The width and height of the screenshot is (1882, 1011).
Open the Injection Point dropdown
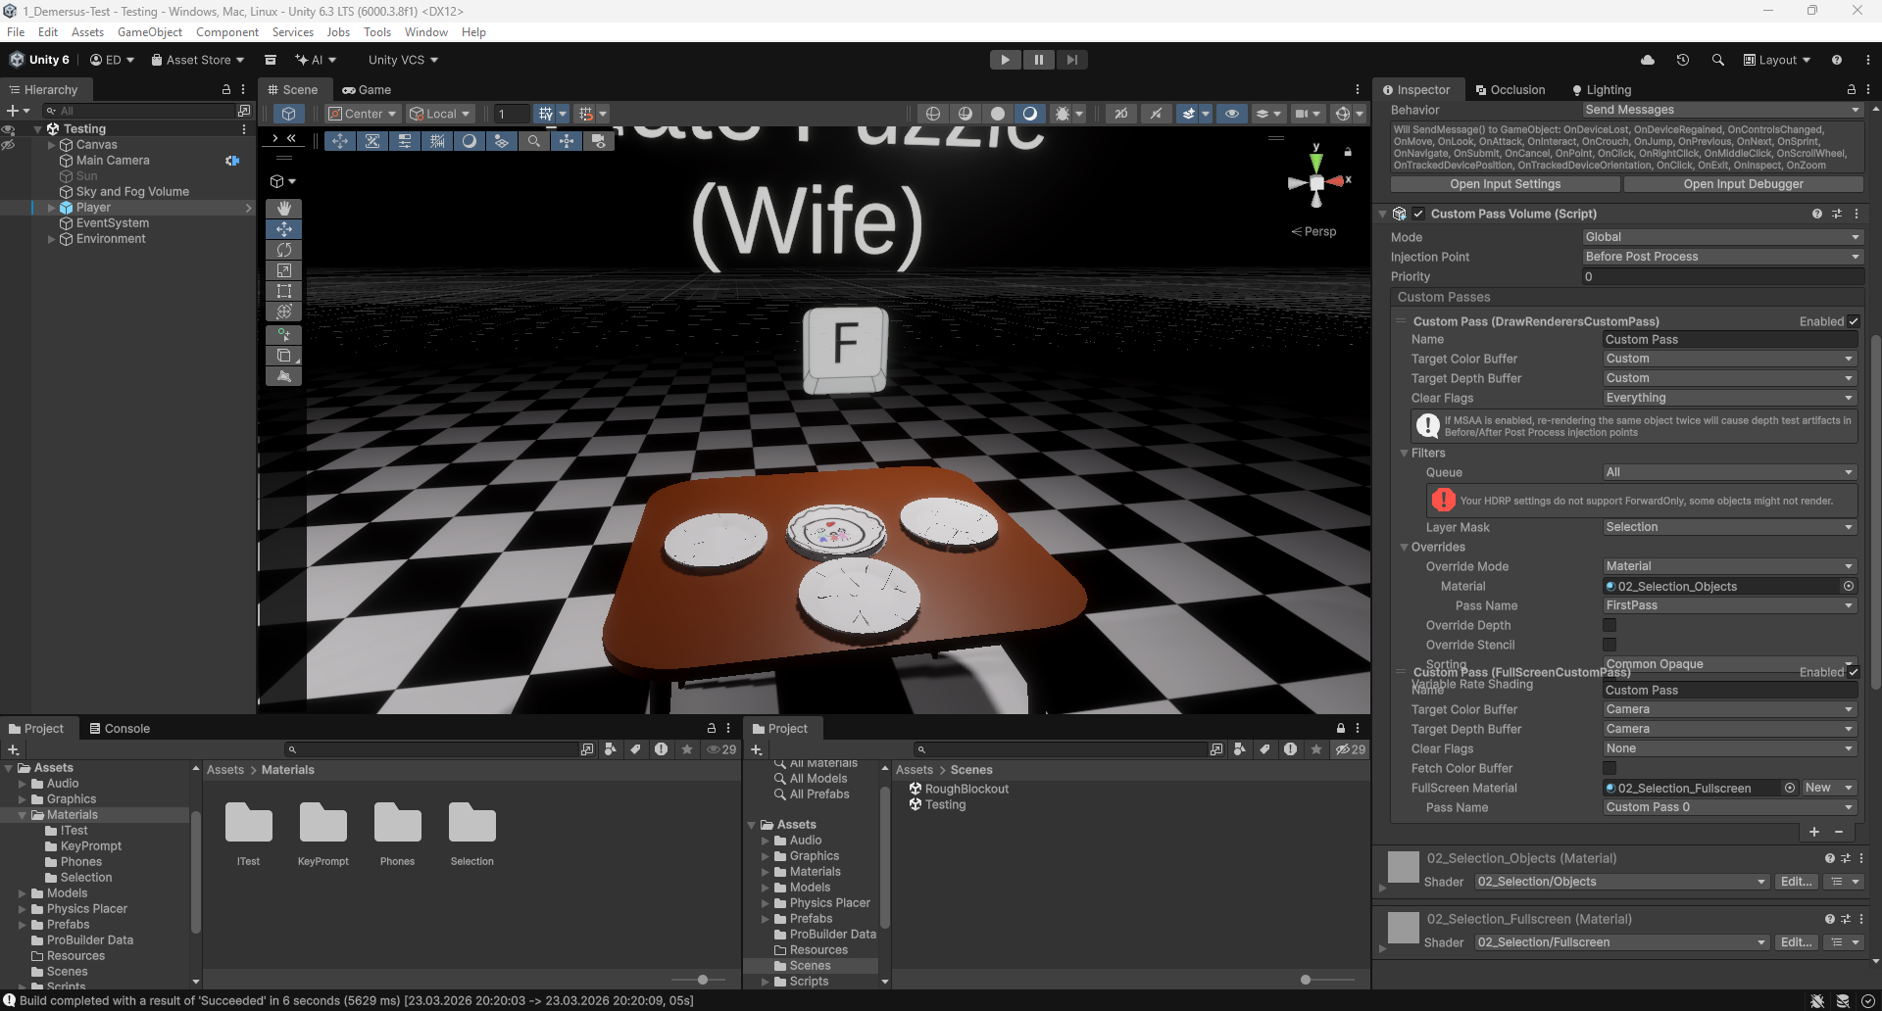pos(1722,257)
